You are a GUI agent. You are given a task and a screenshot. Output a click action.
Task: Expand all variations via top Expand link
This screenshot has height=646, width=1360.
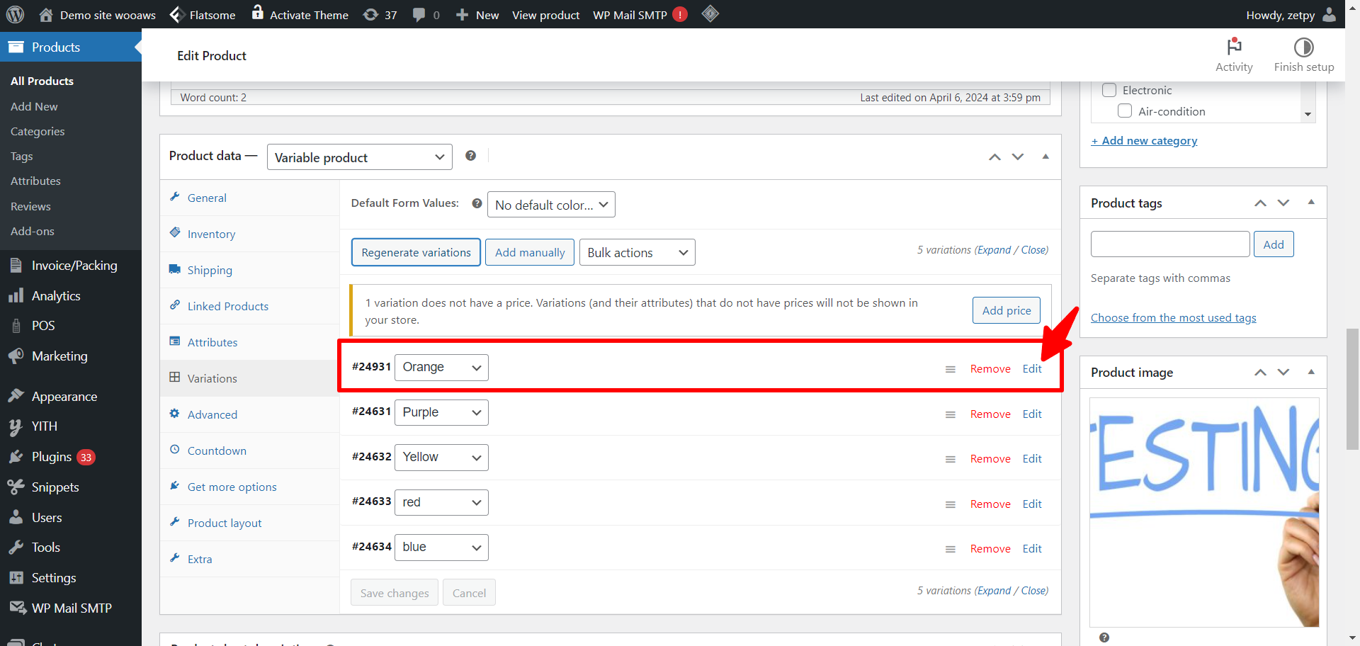coord(994,250)
